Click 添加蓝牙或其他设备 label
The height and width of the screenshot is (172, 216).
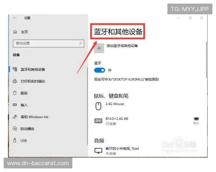tap(122, 46)
